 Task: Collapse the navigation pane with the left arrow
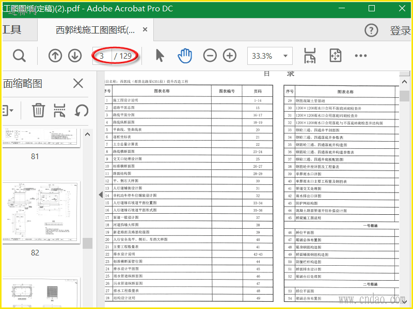101,195
